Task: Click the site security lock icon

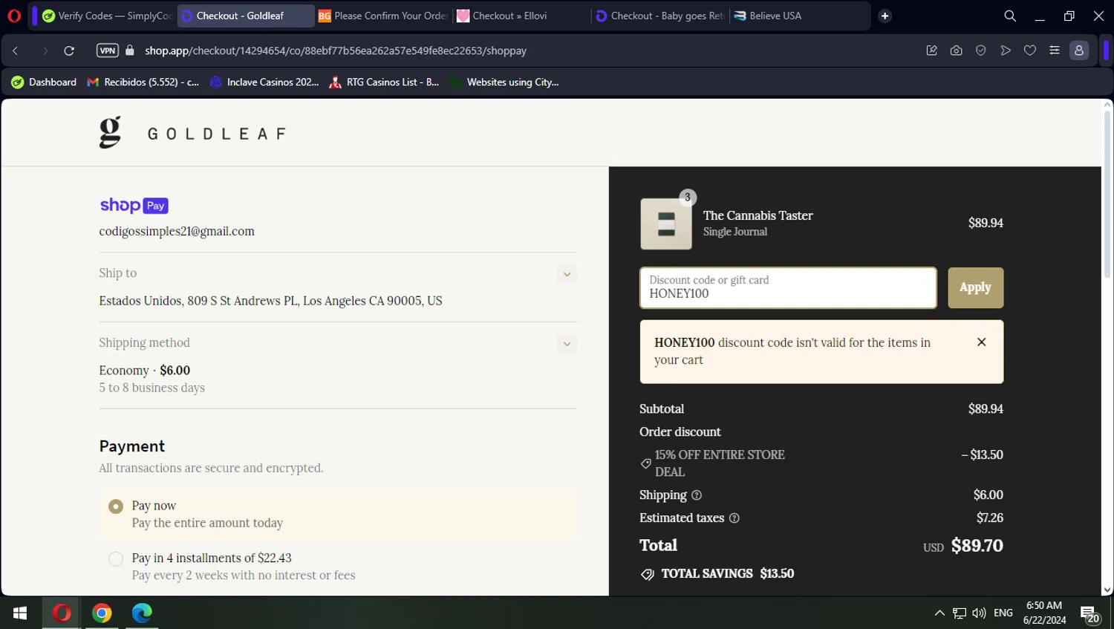Action: point(130,50)
